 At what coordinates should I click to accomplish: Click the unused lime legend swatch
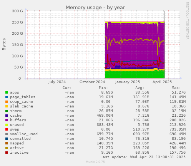coord(7,125)
